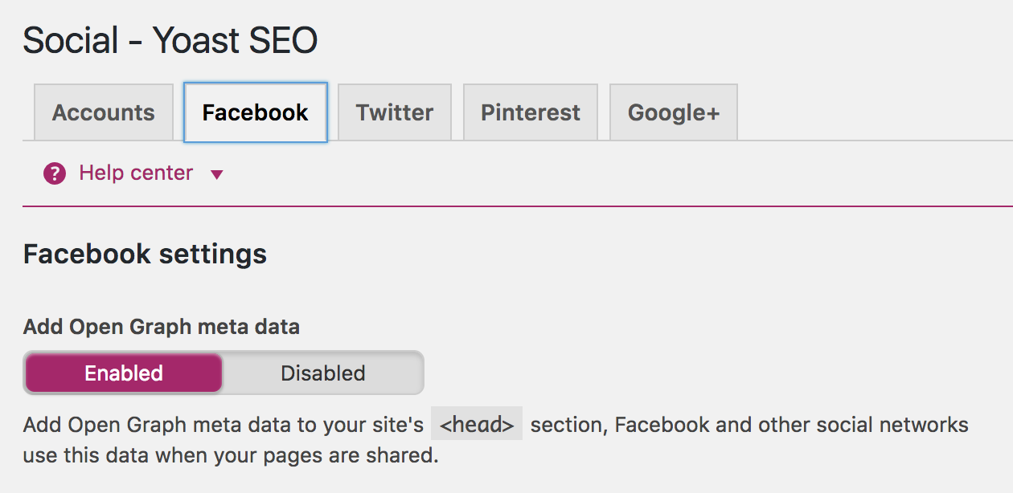Click the Facebook settings heading
Screen dimensions: 1013x493
145,255
